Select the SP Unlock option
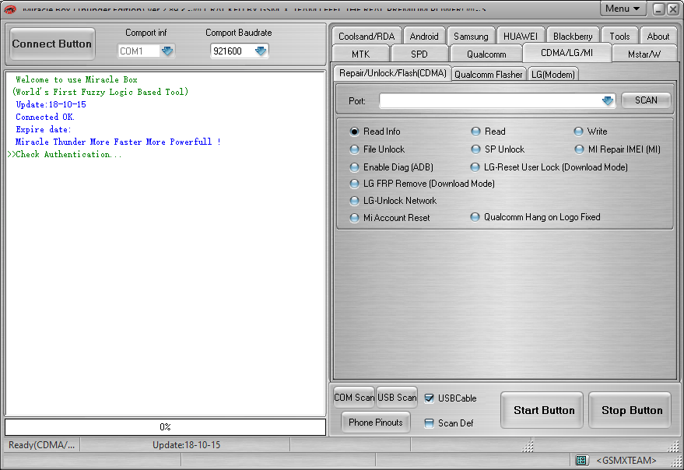The width and height of the screenshot is (684, 470). tap(475, 149)
